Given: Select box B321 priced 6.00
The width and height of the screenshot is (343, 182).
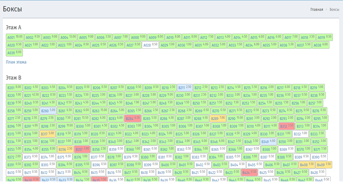Looking at the screenshot, I should pyautogui.click(x=115, y=134).
